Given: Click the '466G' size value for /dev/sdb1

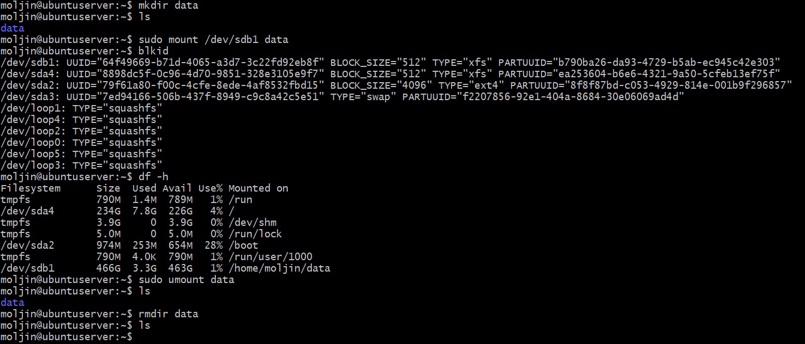Looking at the screenshot, I should (108, 268).
